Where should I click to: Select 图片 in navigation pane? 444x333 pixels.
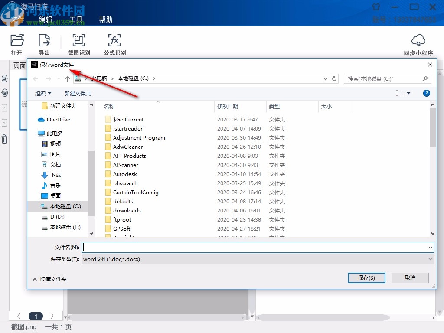pos(51,154)
